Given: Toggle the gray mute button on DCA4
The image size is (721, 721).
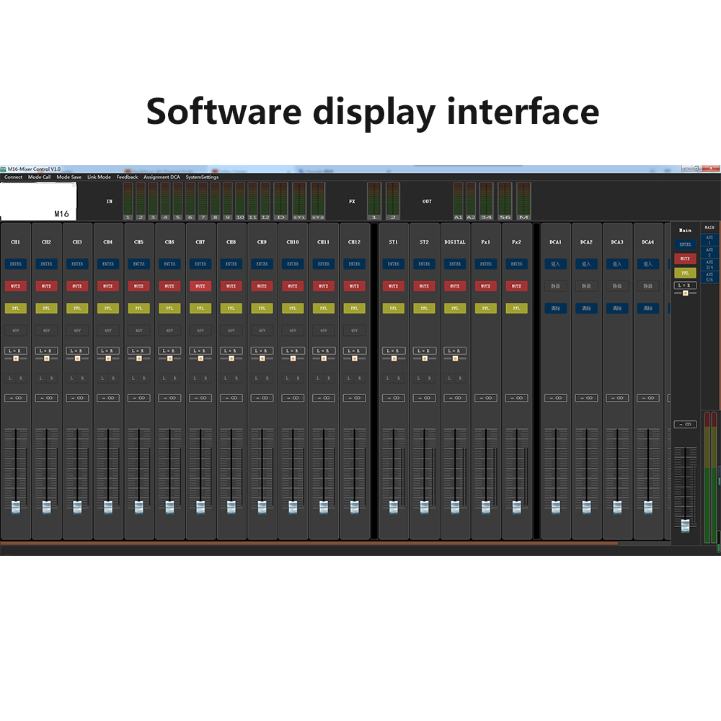Looking at the screenshot, I should (648, 286).
